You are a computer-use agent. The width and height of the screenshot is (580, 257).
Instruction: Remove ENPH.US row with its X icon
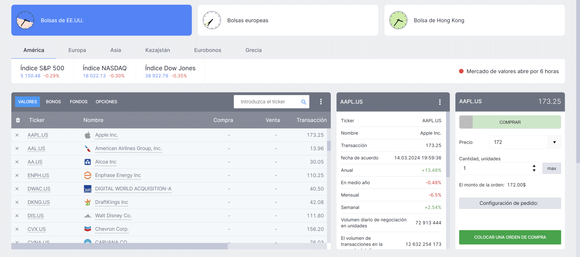pyautogui.click(x=17, y=175)
